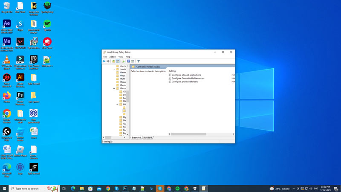
Task: Open the notification center icon
Action: pyautogui.click(x=336, y=189)
